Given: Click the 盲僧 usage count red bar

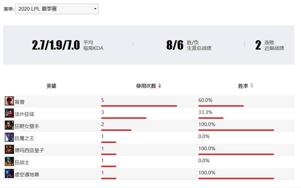Looking at the screenshot, I should [x=139, y=106].
